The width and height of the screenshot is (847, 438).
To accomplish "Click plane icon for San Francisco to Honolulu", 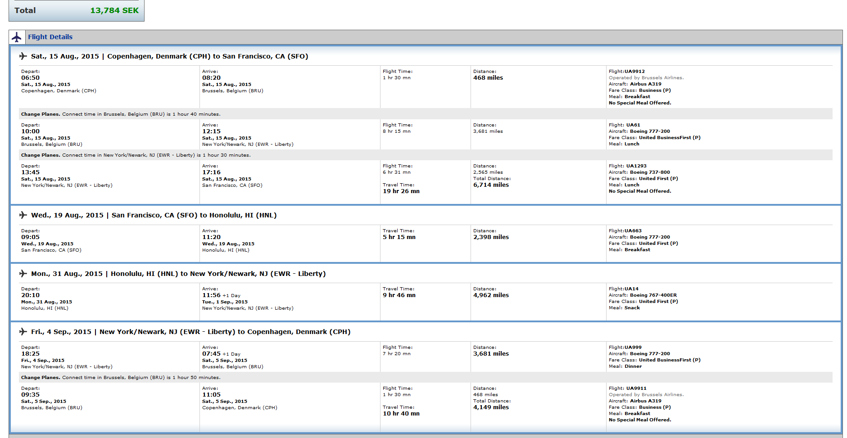I will [23, 215].
